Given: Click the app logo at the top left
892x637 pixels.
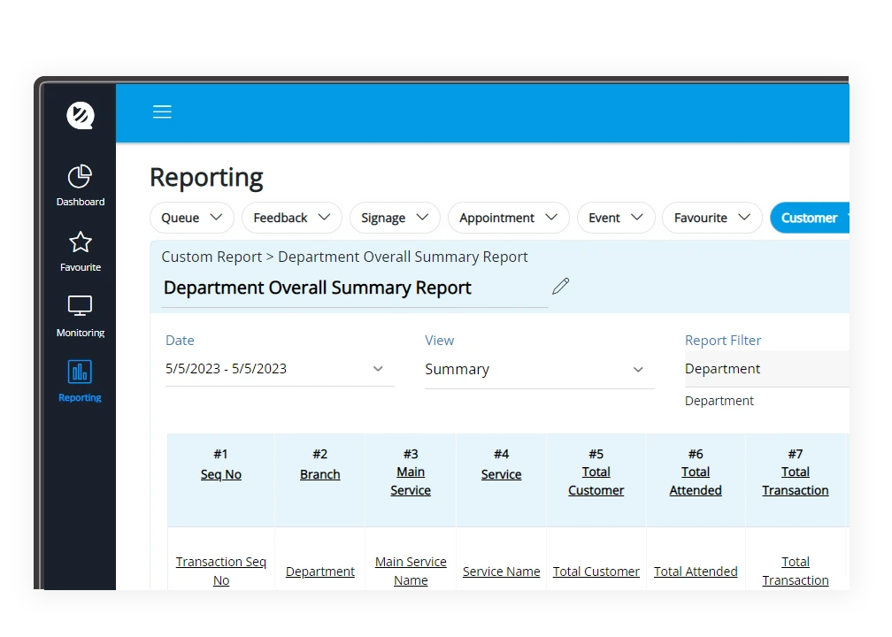Looking at the screenshot, I should click(78, 114).
